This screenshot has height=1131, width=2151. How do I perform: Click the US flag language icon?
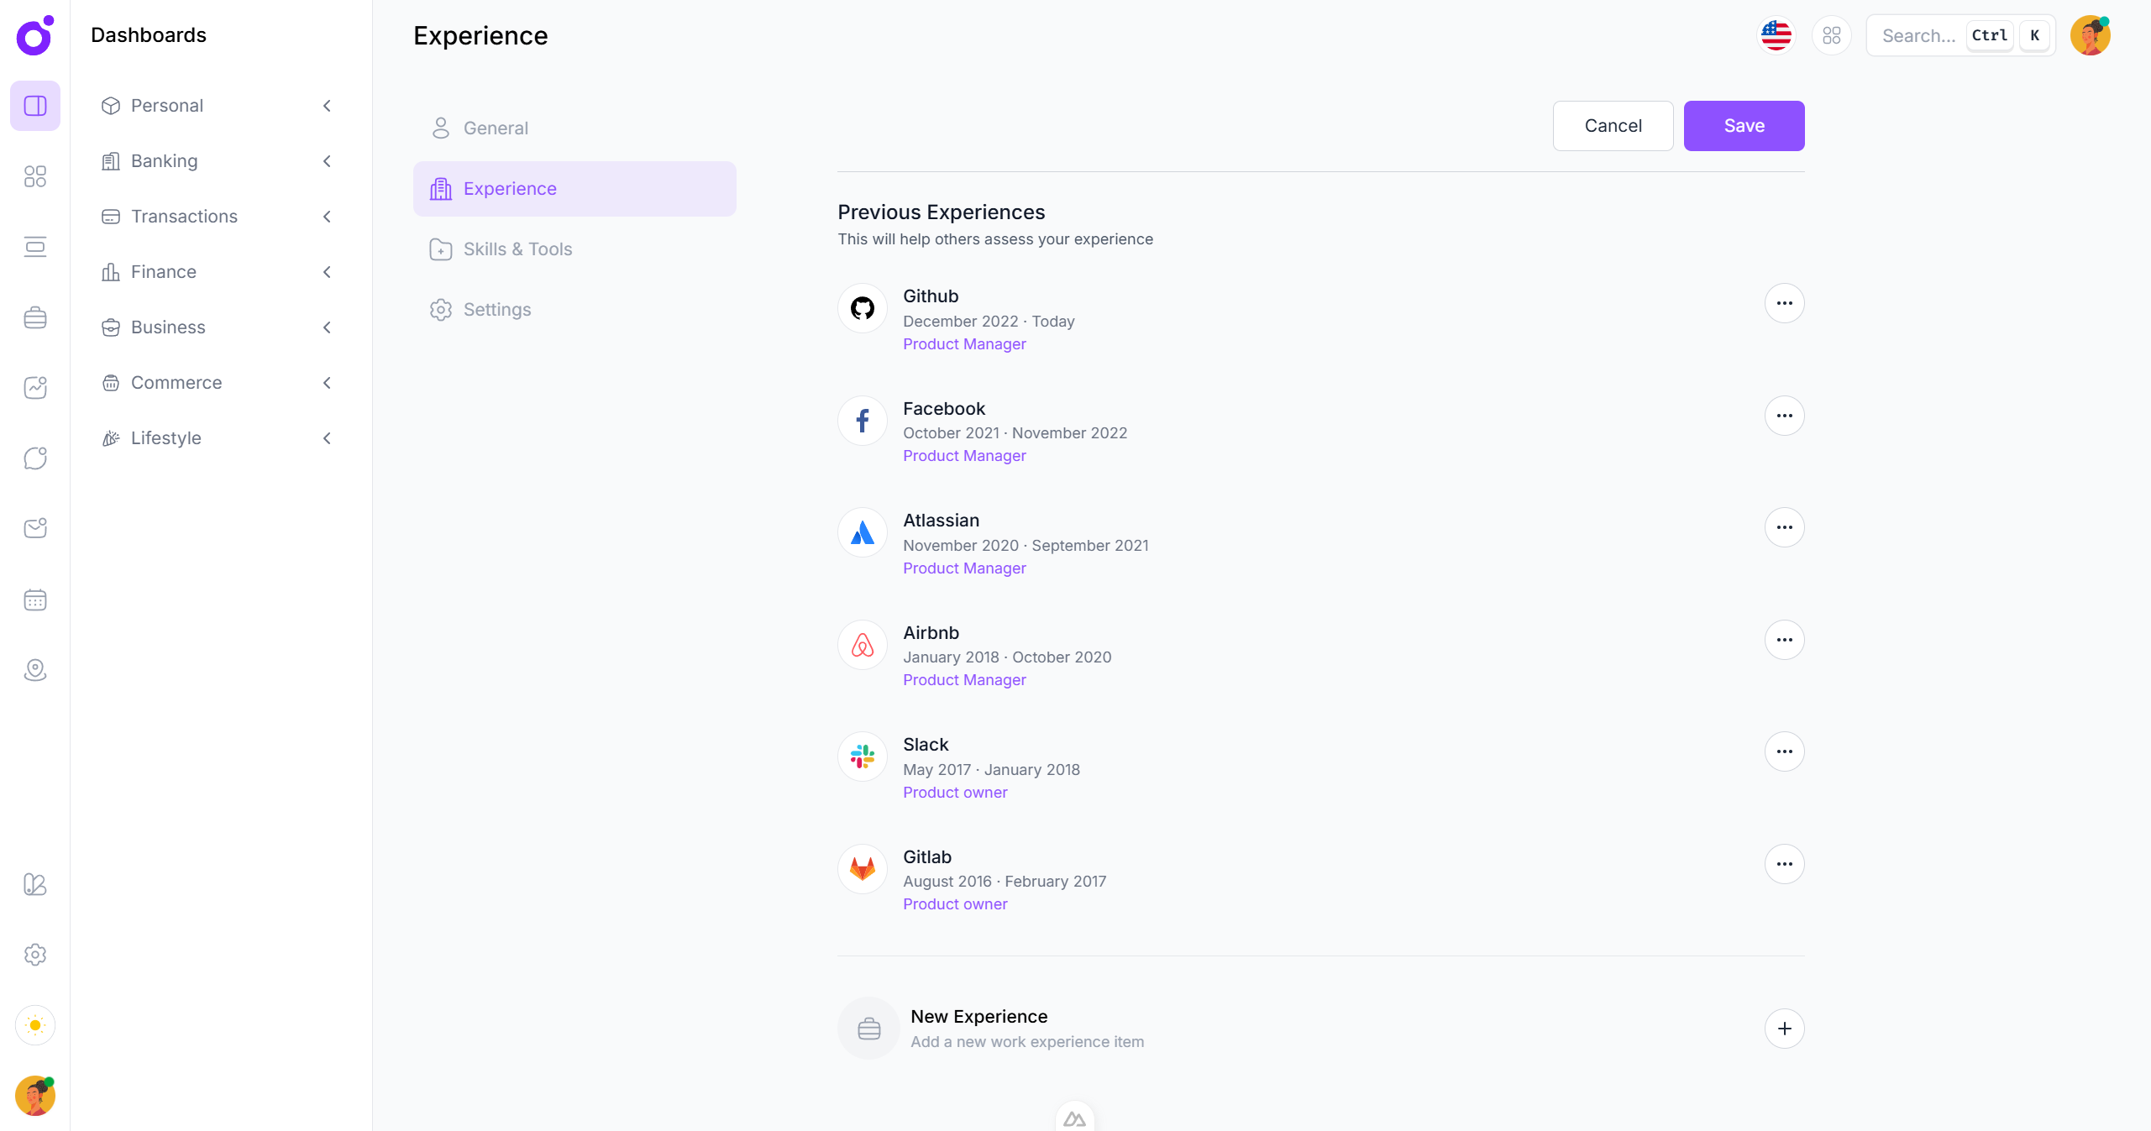(x=1776, y=35)
